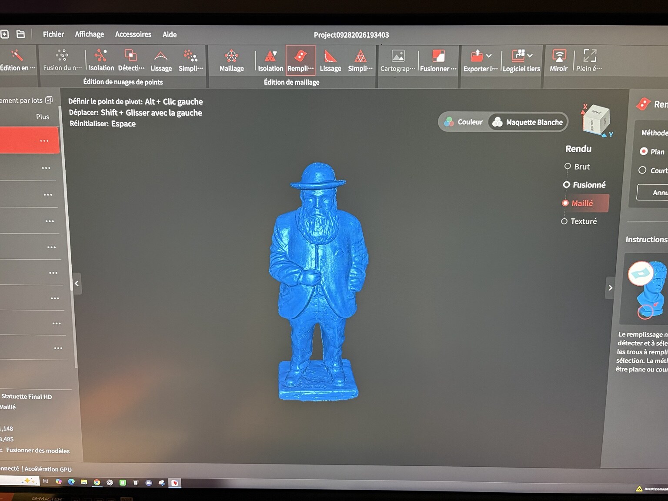The image size is (668, 501).
Task: Toggle the batch processing (par lots) checkbox
Action: click(x=49, y=100)
